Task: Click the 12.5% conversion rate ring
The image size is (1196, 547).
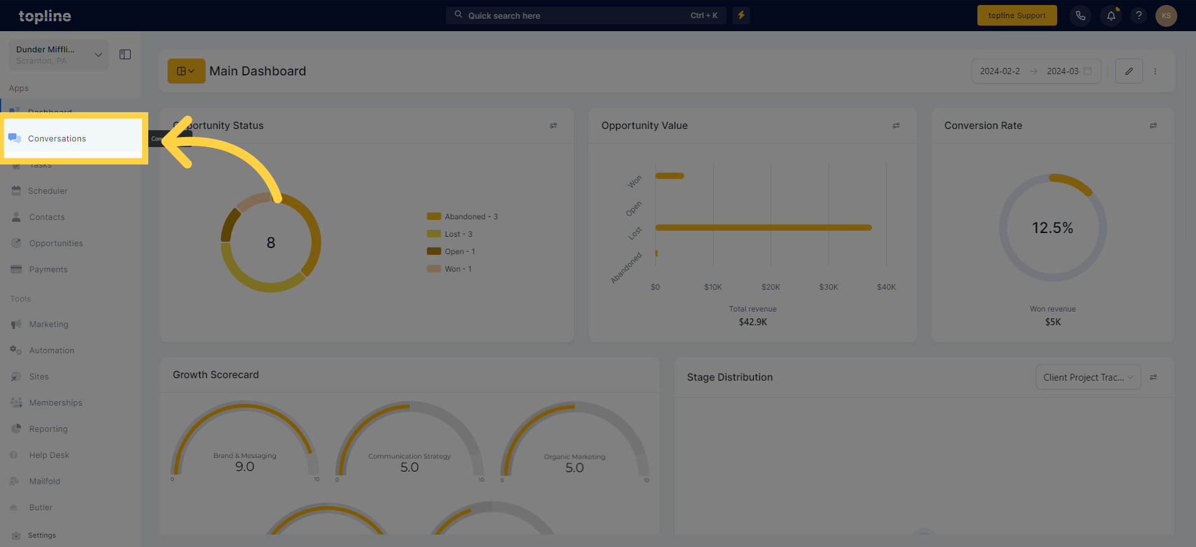Action: coord(1053,227)
